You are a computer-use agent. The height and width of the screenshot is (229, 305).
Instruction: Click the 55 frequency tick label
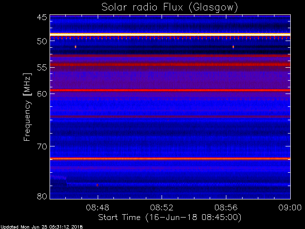(x=42, y=68)
